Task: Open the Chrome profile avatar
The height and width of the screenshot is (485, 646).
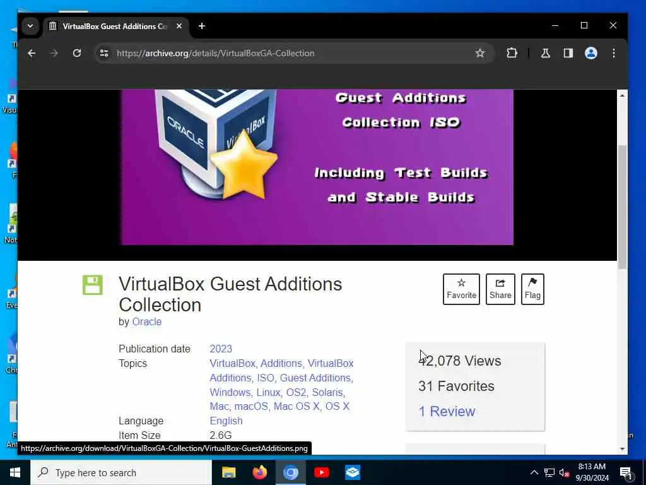Action: click(590, 53)
